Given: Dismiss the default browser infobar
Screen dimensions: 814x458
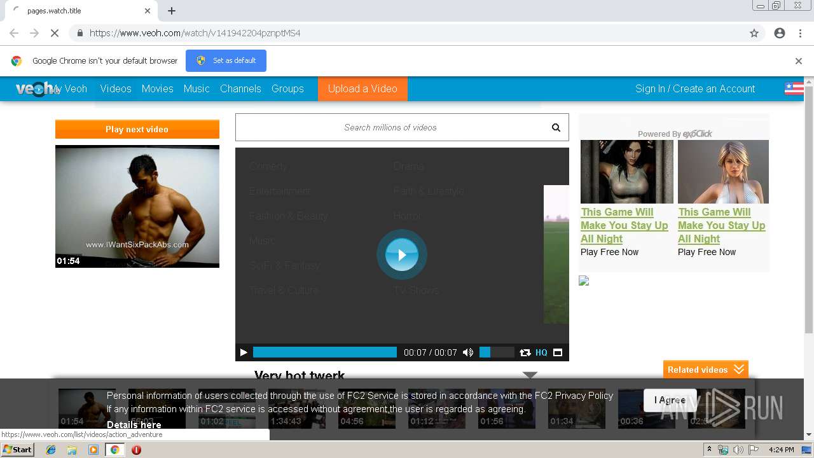Looking at the screenshot, I should click(x=799, y=61).
